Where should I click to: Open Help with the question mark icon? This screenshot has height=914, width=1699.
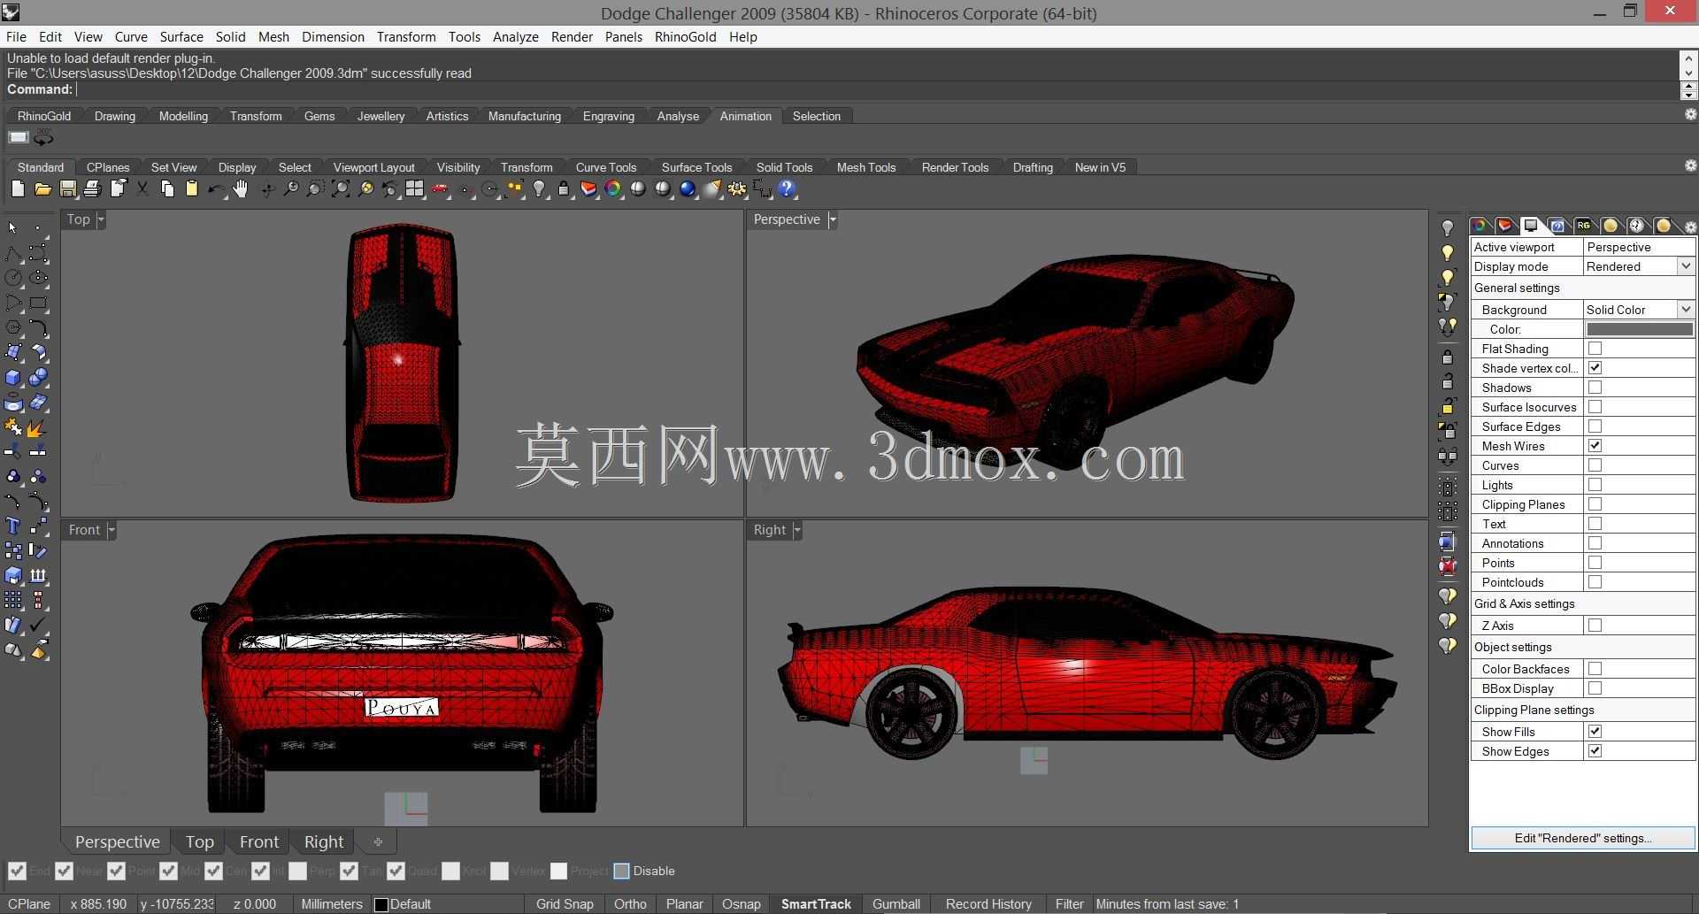pos(786,188)
